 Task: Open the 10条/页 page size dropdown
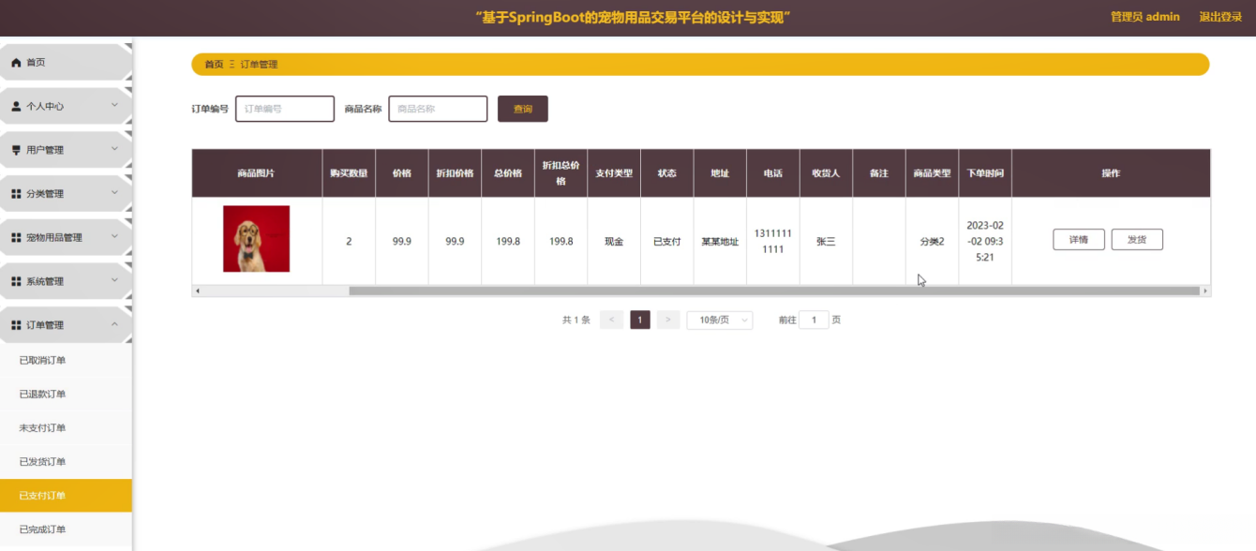(x=719, y=320)
